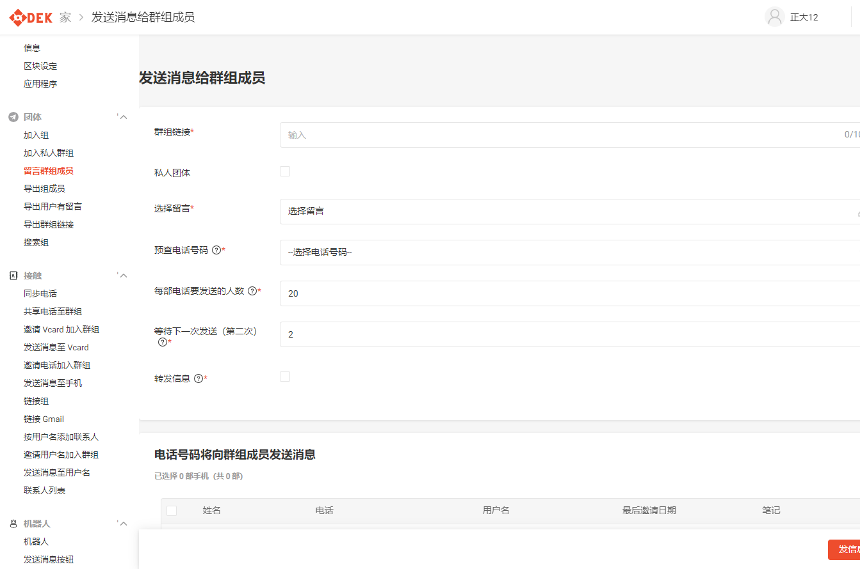Tick the 转发信息 checkbox
The height and width of the screenshot is (569, 860).
point(285,377)
